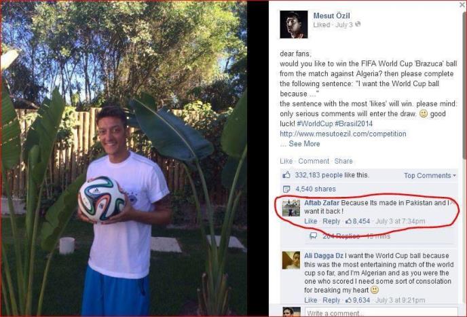This screenshot has width=467, height=317.
Task: Like Mesut Özil's post
Action: 286,161
